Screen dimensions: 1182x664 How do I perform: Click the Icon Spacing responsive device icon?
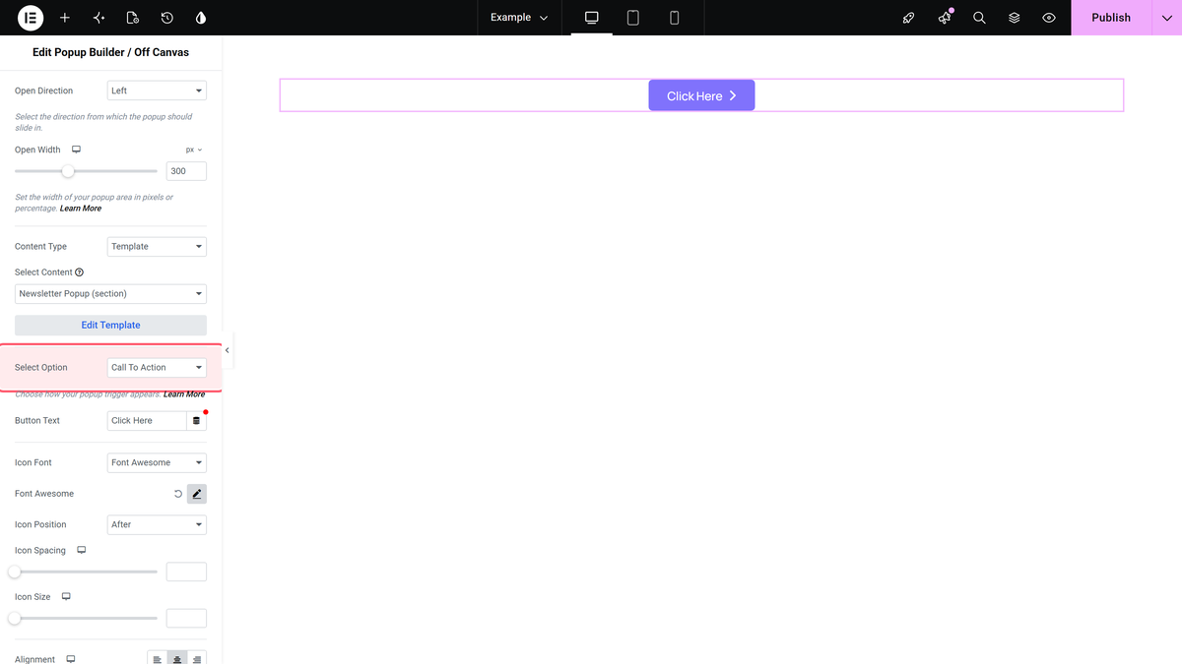82,550
